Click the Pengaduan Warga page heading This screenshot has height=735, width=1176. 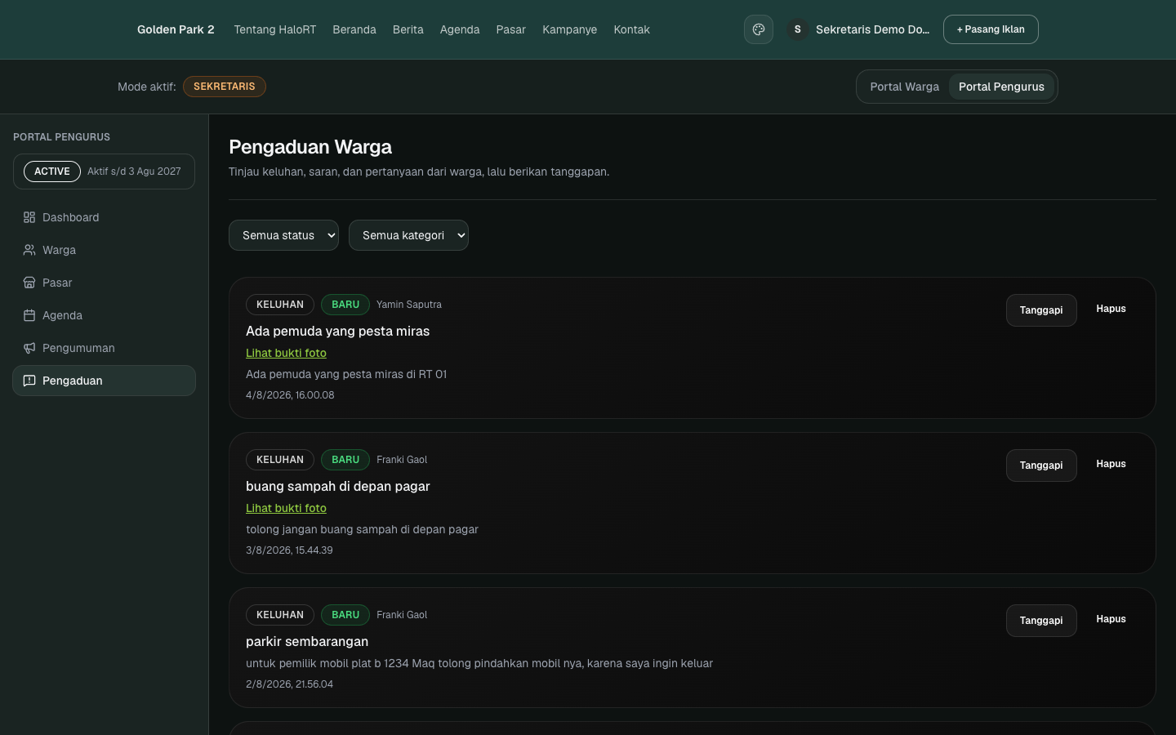coord(310,147)
